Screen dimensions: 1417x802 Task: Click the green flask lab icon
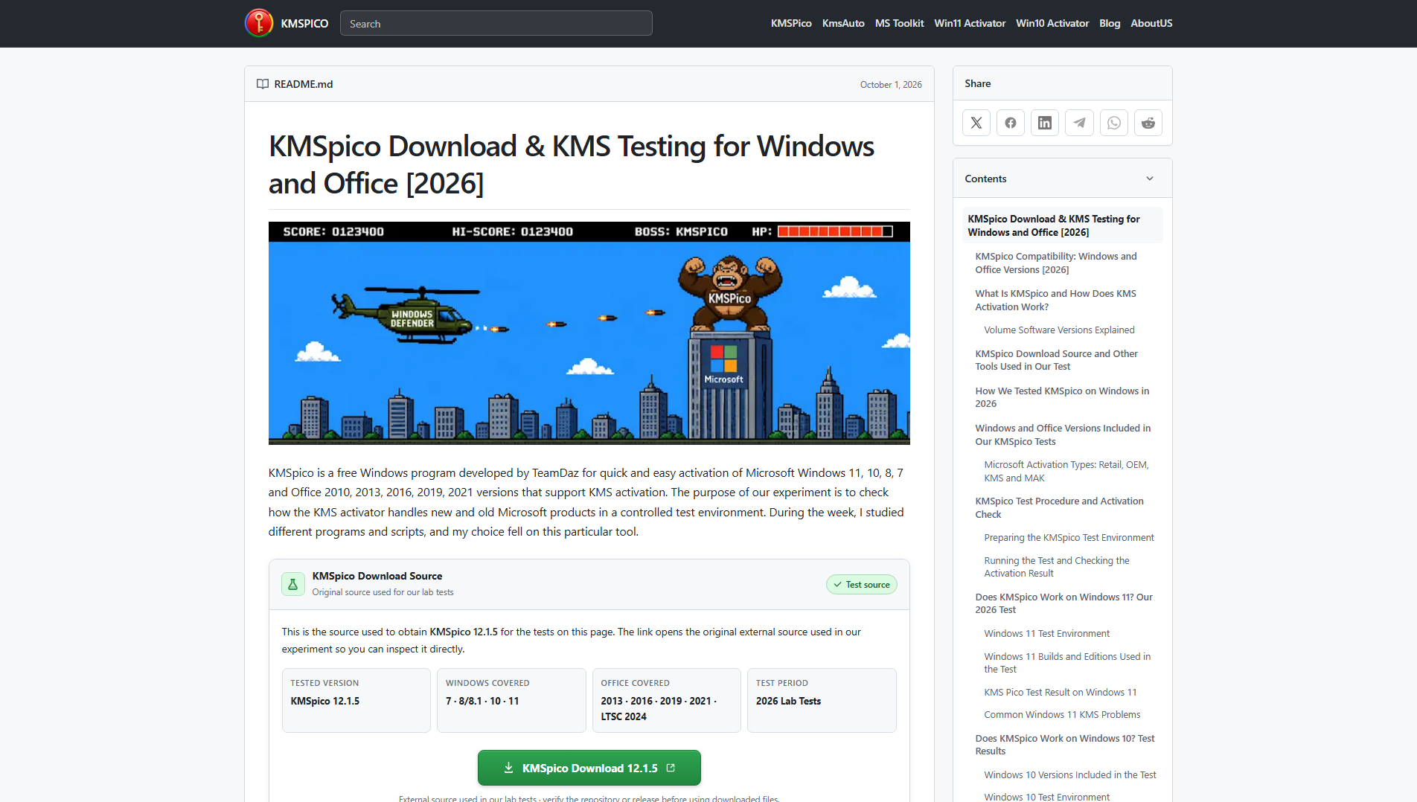point(293,585)
